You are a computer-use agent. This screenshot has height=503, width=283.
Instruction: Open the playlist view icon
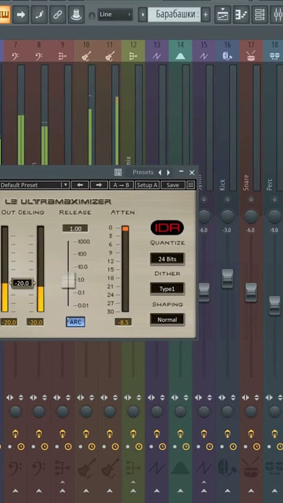[222, 15]
